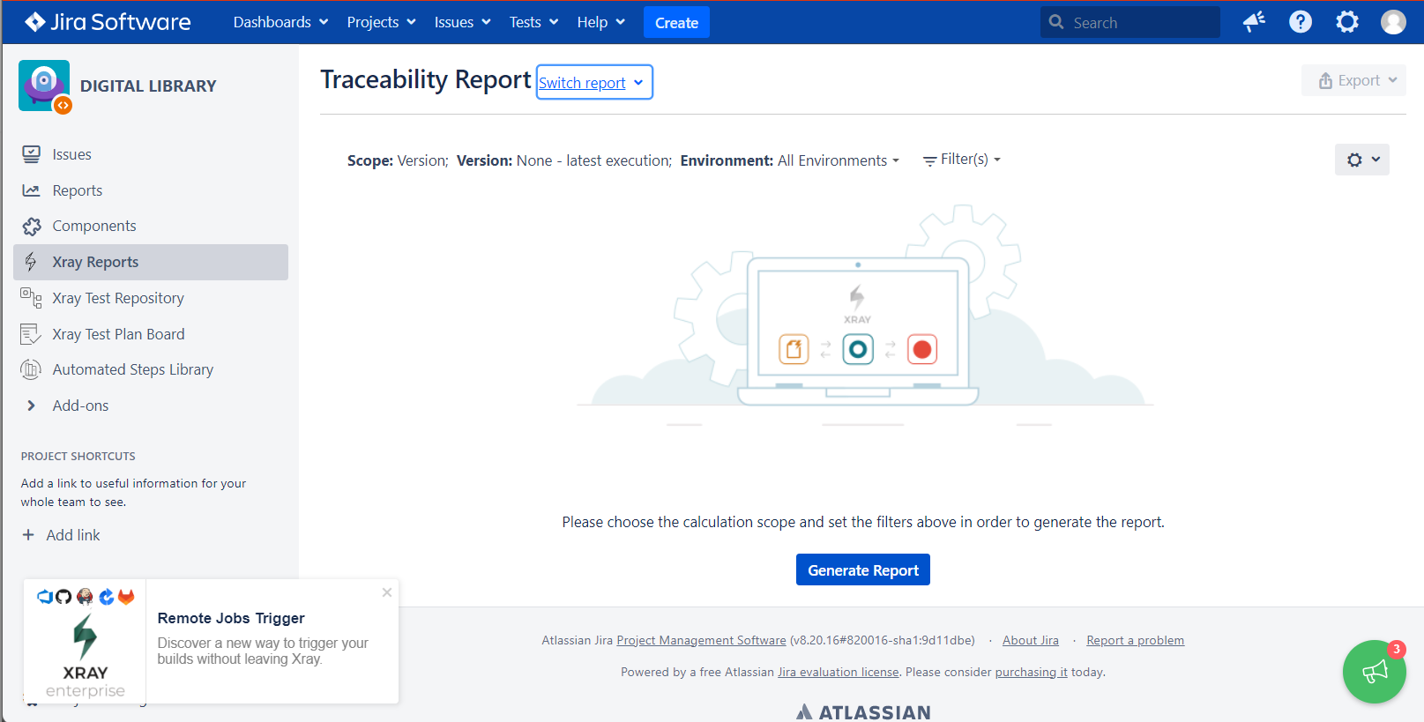Screen dimensions: 1424x722
Task: Open the Help menu in navigation bar
Action: pyautogui.click(x=601, y=22)
